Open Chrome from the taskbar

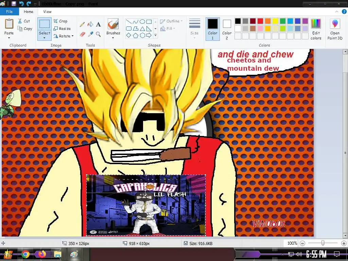(x=25, y=254)
